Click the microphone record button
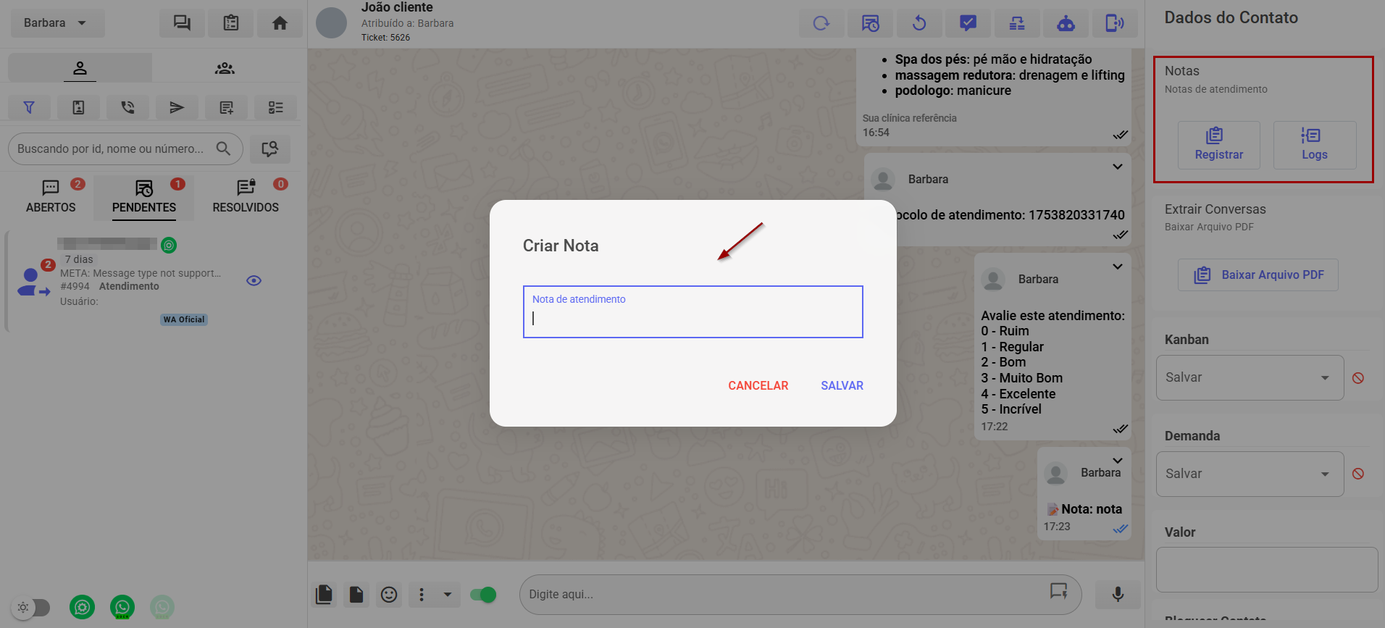The width and height of the screenshot is (1385, 628). point(1118,595)
